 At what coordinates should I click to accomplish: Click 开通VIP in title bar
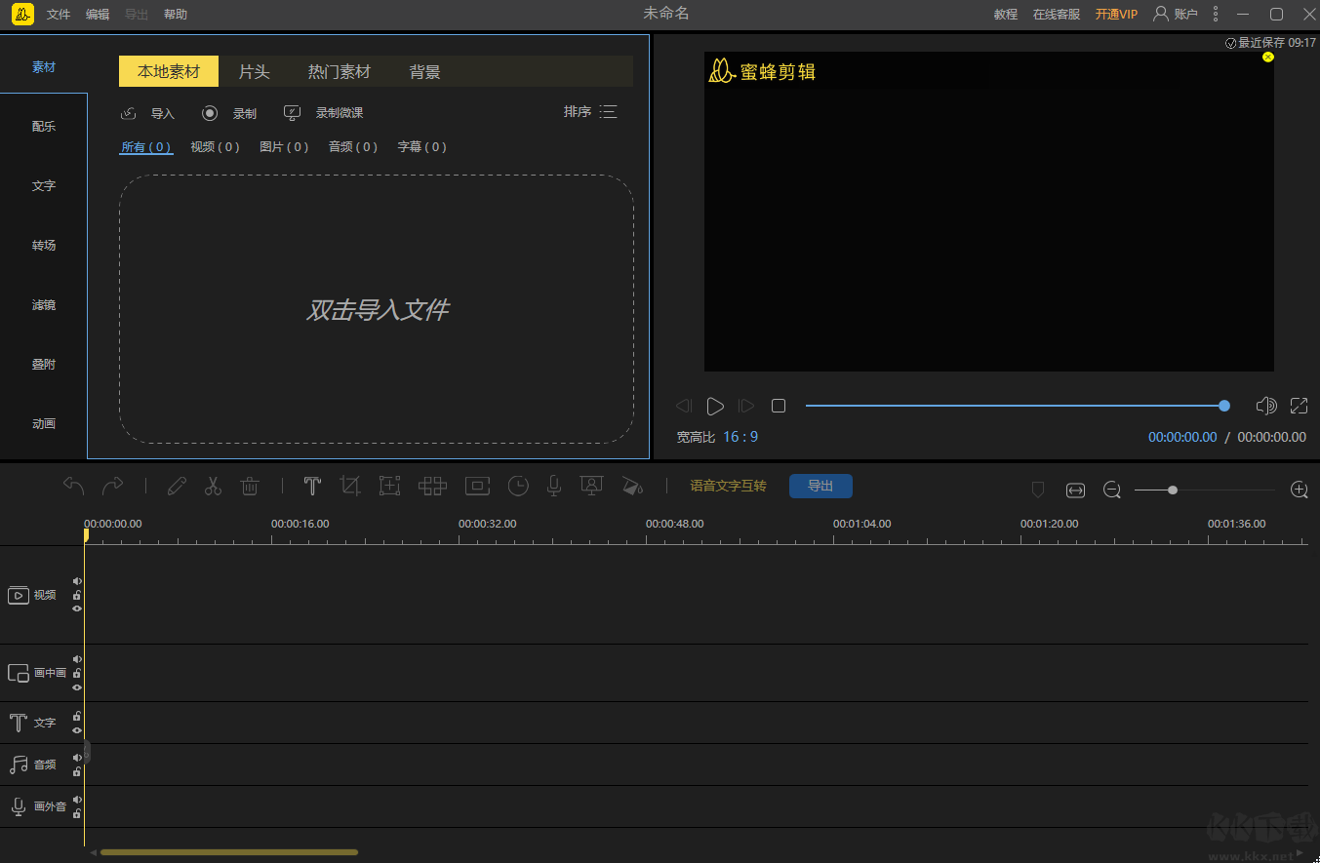[x=1116, y=15]
